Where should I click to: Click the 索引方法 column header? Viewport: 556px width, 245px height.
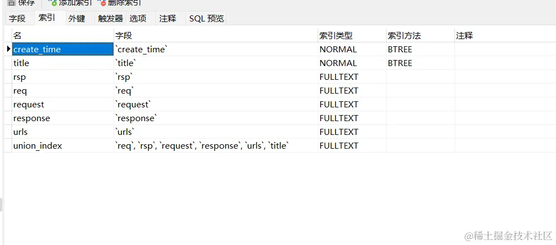420,36
